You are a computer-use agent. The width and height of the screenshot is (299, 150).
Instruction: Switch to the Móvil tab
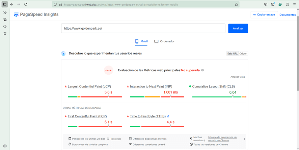[141, 41]
